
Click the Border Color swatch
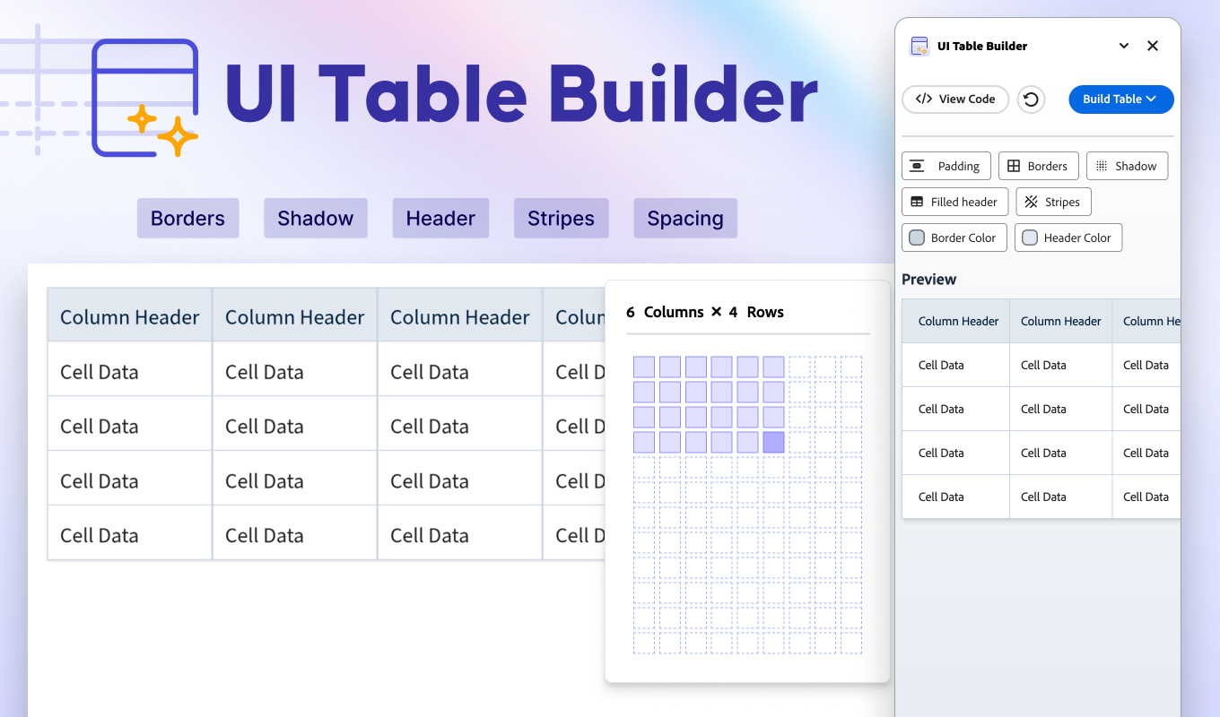(916, 238)
